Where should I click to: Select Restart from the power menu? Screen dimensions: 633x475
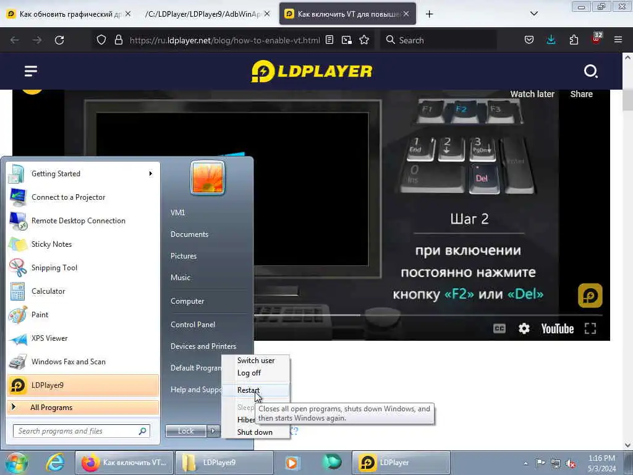[256, 390]
